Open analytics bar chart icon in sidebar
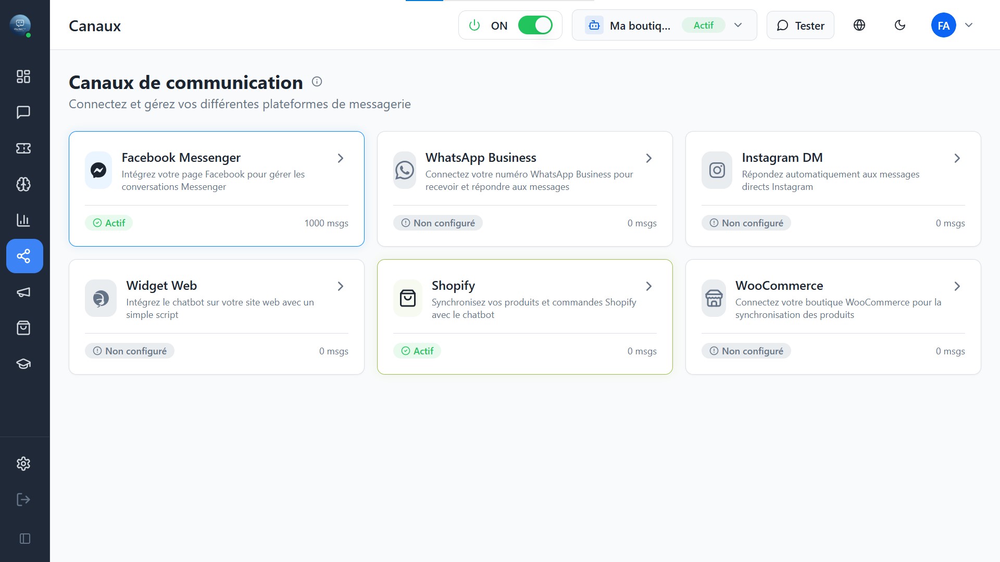1000x562 pixels. click(23, 220)
